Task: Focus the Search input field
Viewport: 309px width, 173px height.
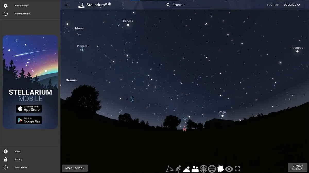Action: click(192, 5)
